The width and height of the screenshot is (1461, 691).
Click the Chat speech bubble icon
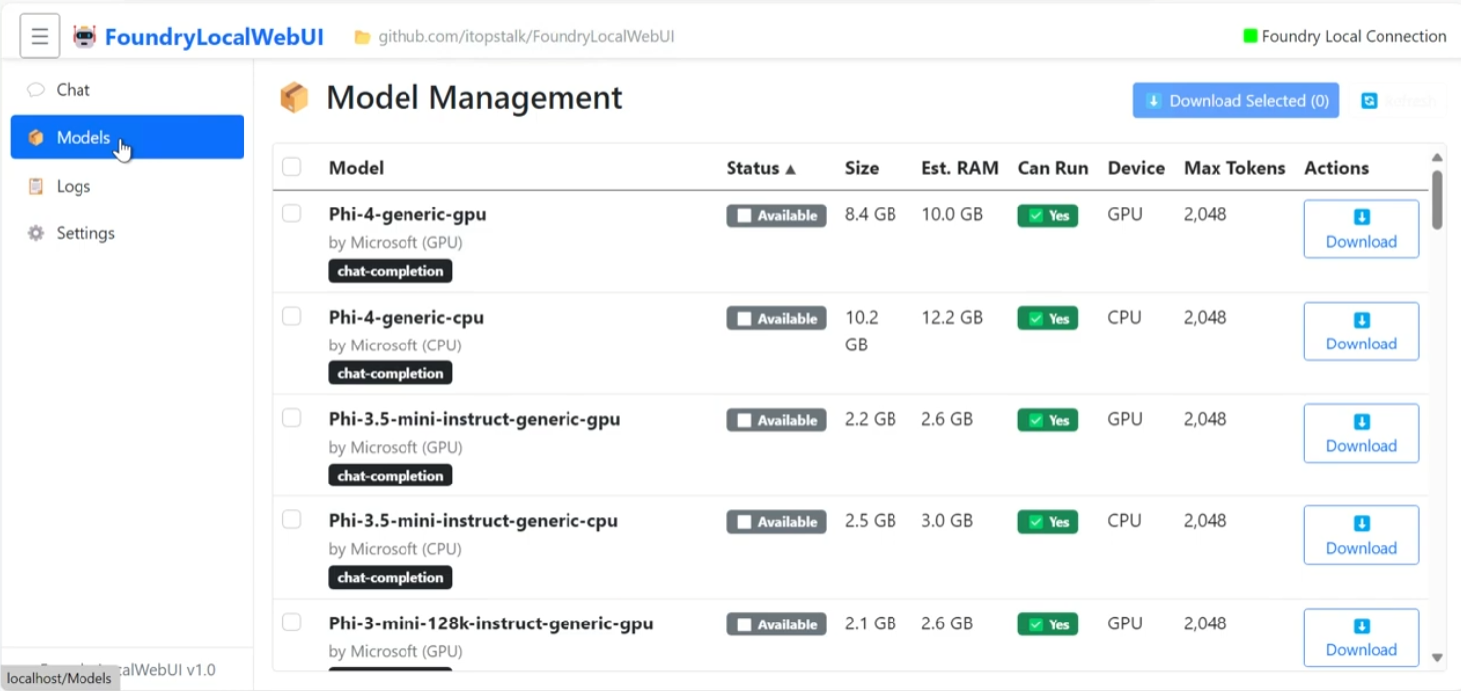pyautogui.click(x=36, y=90)
